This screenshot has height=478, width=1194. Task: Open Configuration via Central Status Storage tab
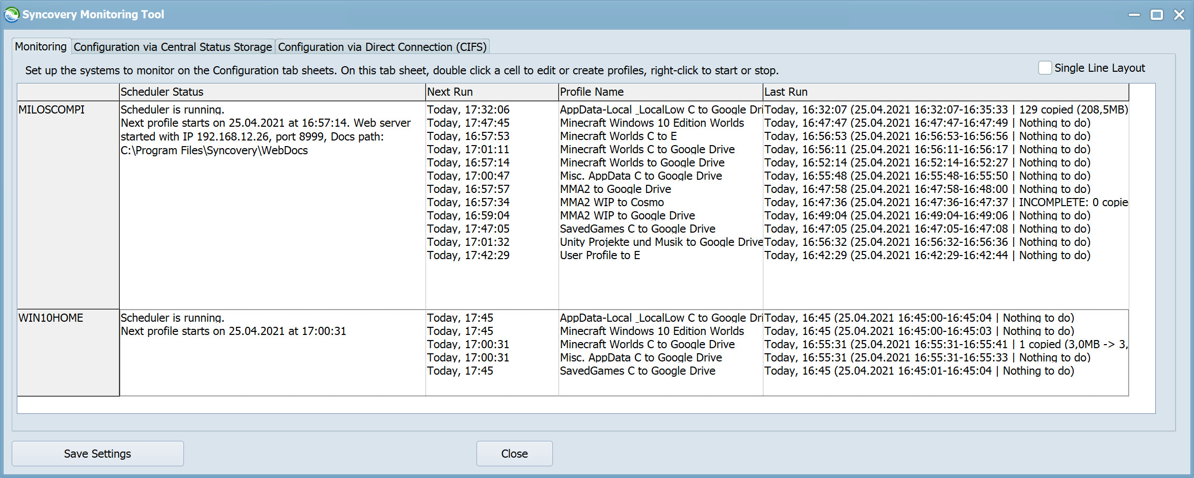(x=173, y=46)
